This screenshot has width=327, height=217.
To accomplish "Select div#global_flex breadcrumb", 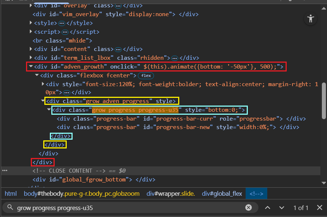I will pos(222,194).
